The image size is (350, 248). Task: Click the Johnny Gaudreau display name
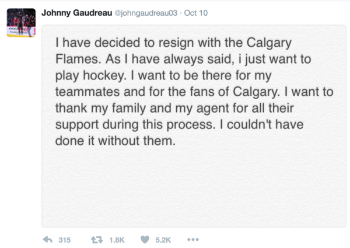tap(77, 13)
